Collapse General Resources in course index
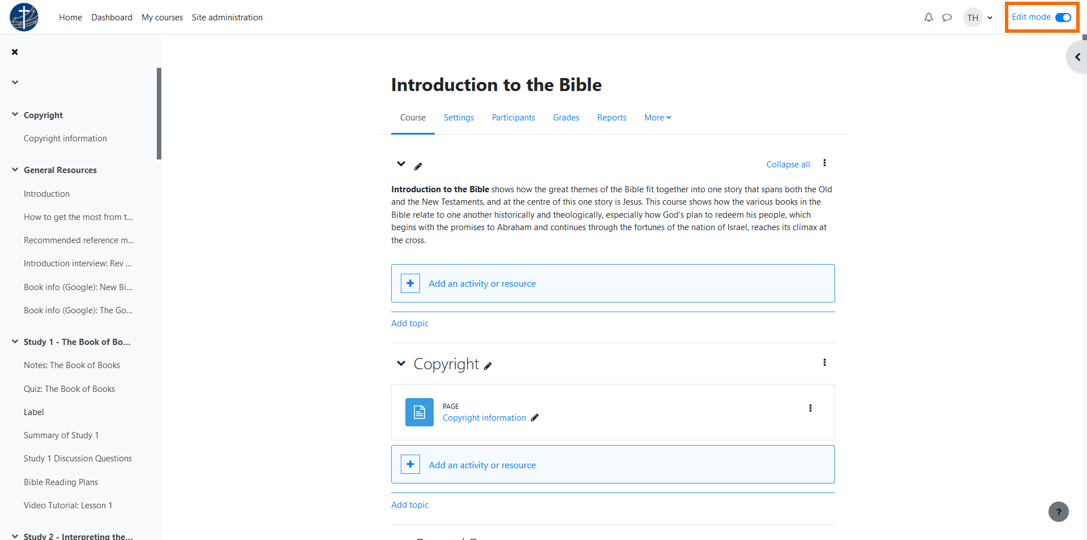The image size is (1087, 540). coord(15,170)
